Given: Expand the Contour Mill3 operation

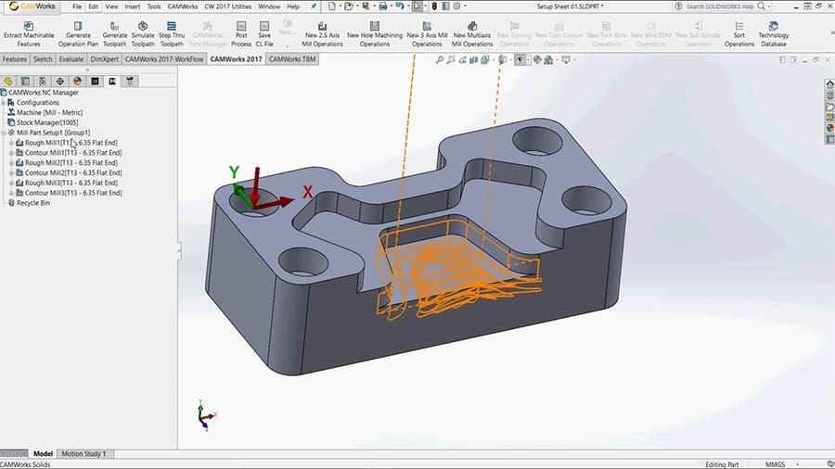Looking at the screenshot, I should 12,193.
